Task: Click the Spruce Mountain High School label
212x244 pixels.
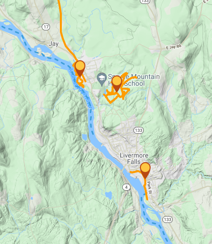Action: point(134,80)
